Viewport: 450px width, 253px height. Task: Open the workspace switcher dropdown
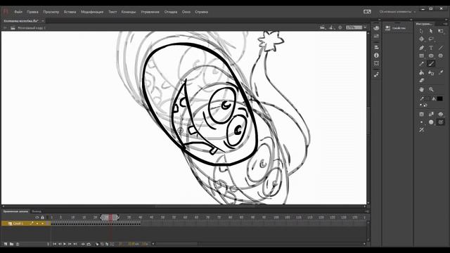pyautogui.click(x=397, y=12)
